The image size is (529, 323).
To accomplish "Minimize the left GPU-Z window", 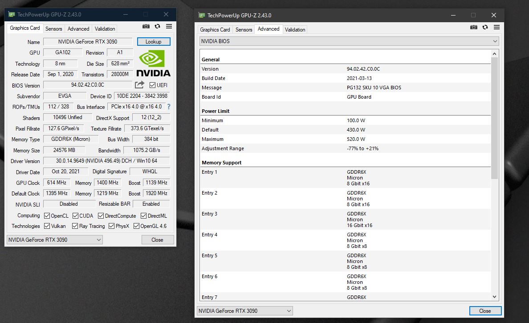I will coord(126,15).
